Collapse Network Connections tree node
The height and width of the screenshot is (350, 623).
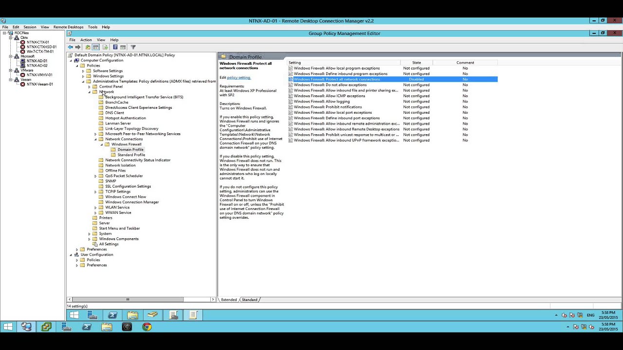(95, 139)
